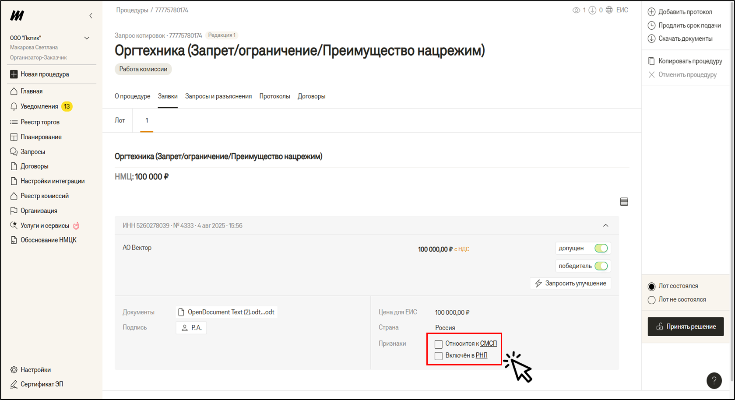Expand the ООО Лютик organization dropdown
Screen dimensions: 735x400
(x=87, y=38)
